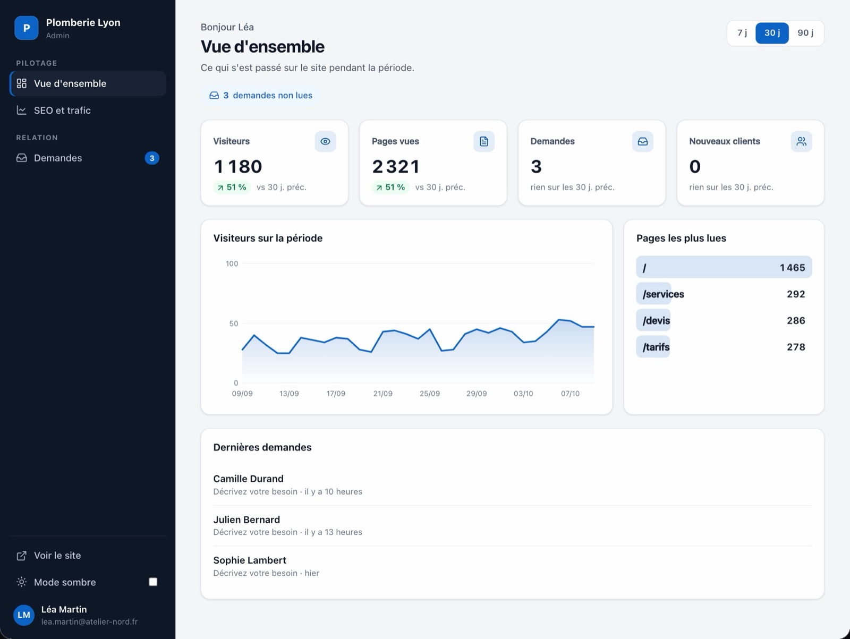
Task: Click the Visiteurs sur la période heading
Action: coord(268,238)
